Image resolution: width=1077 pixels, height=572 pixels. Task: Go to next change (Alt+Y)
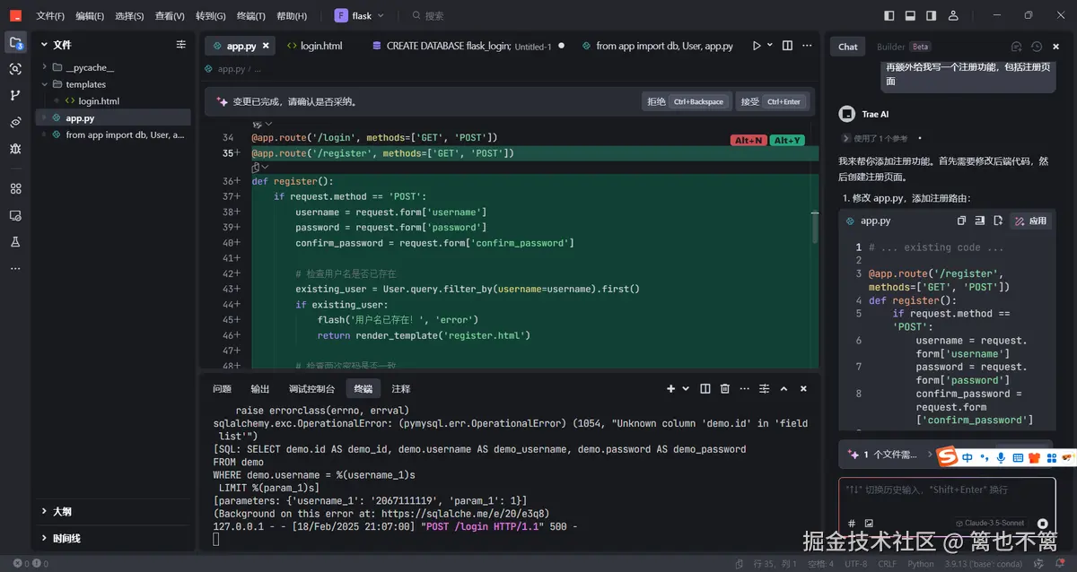tap(788, 140)
